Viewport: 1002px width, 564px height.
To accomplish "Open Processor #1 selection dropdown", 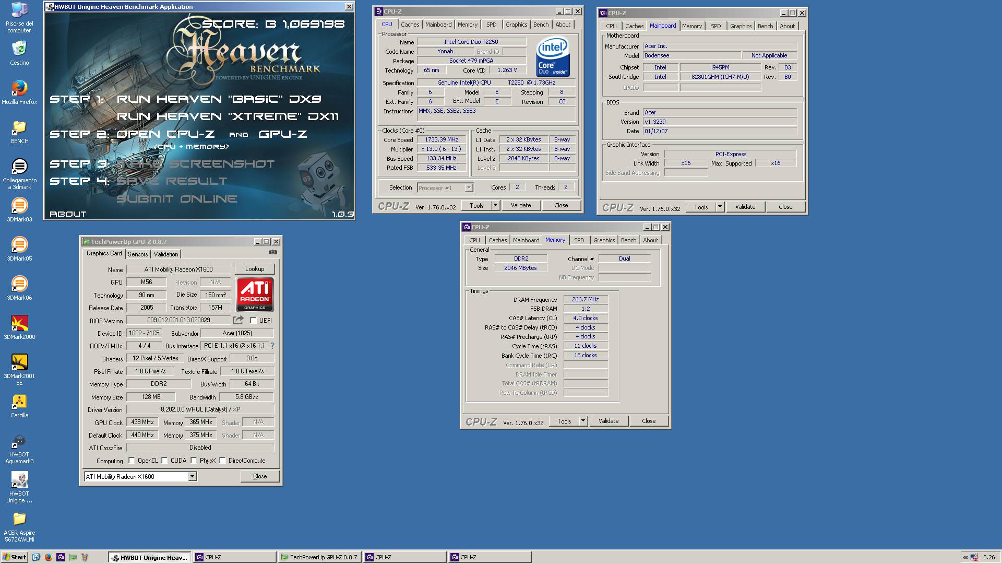I will click(469, 187).
